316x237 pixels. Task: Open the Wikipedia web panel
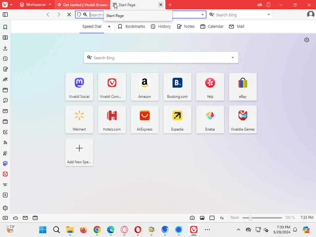tap(5, 185)
